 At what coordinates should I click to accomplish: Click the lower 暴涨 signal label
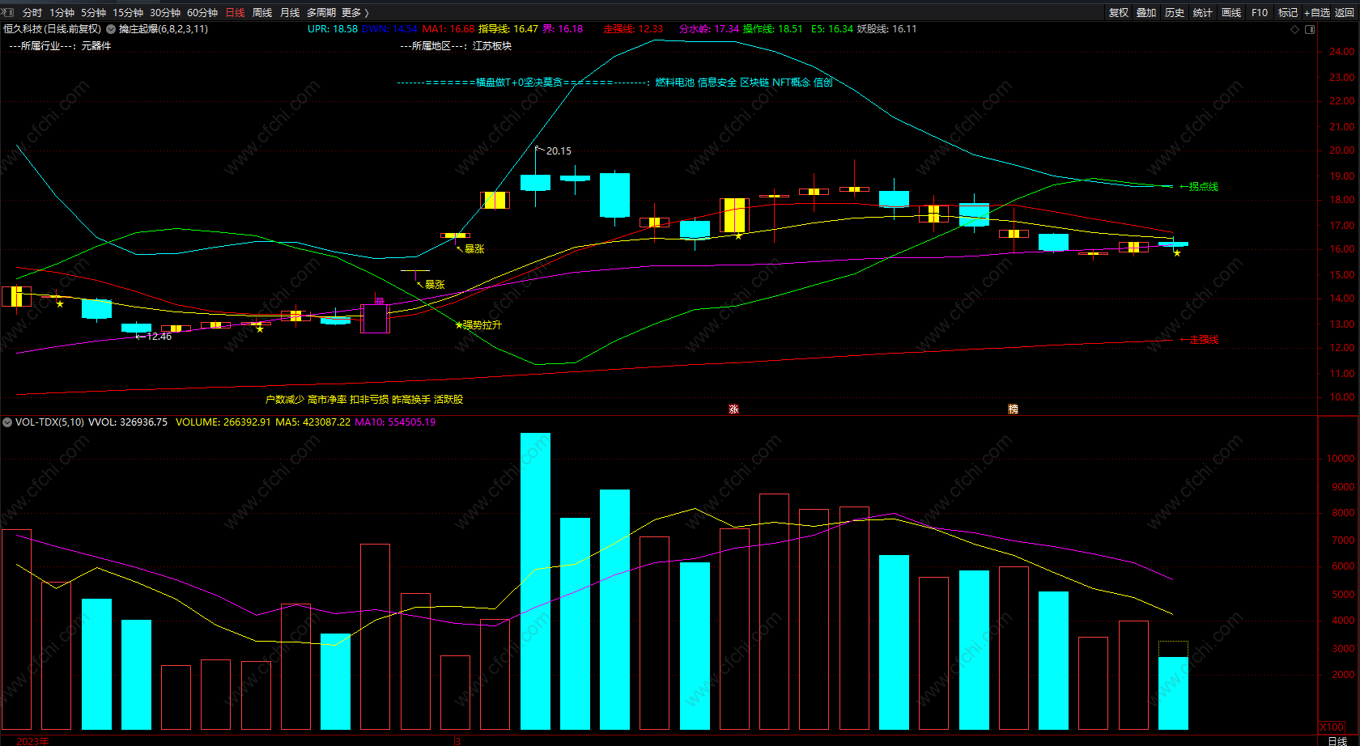click(x=435, y=285)
